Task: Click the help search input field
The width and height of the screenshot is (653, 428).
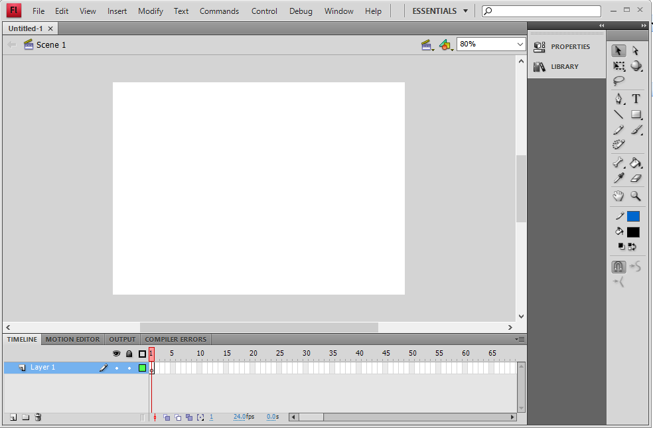Action: click(542, 11)
